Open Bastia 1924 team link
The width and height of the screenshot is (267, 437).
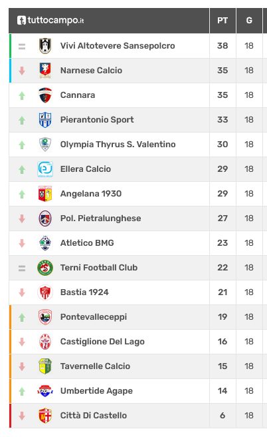pos(84,292)
